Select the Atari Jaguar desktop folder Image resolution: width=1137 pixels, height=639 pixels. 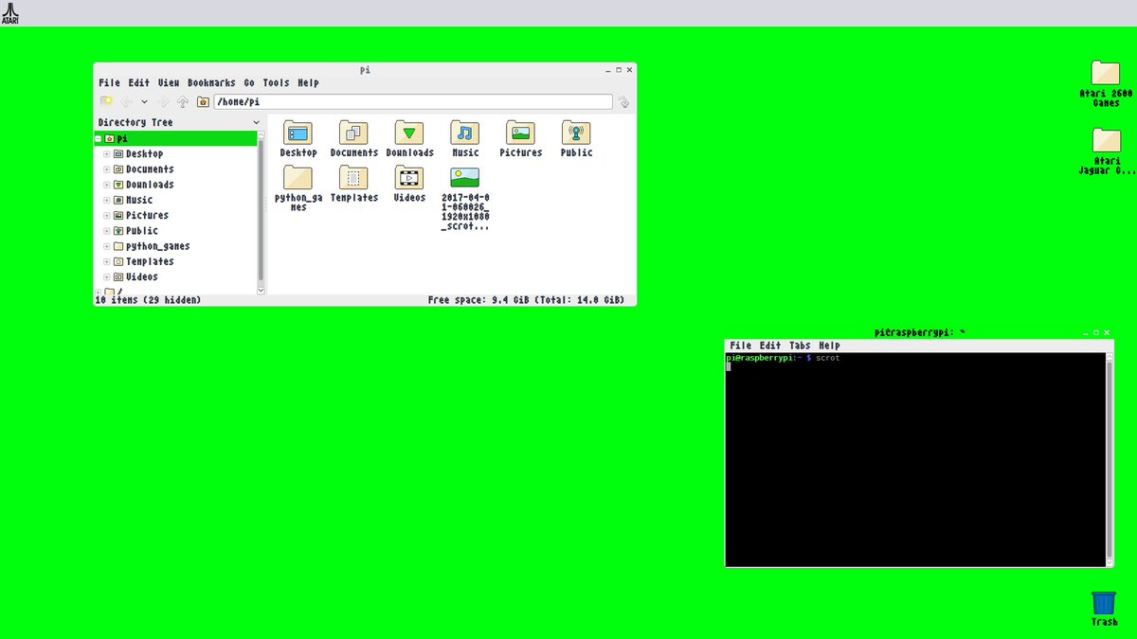pyautogui.click(x=1105, y=140)
